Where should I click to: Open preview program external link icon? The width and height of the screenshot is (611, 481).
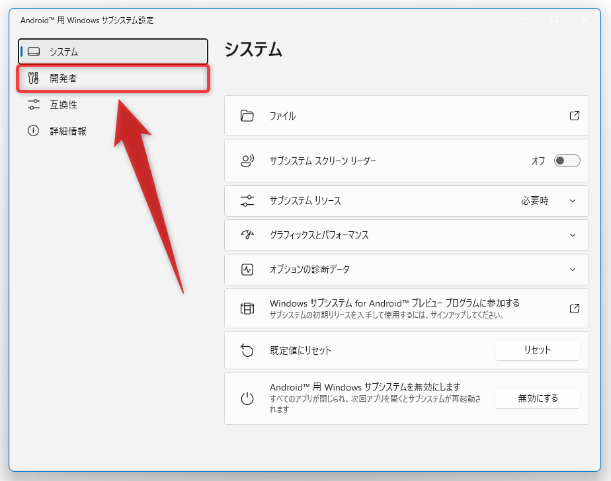click(x=574, y=309)
